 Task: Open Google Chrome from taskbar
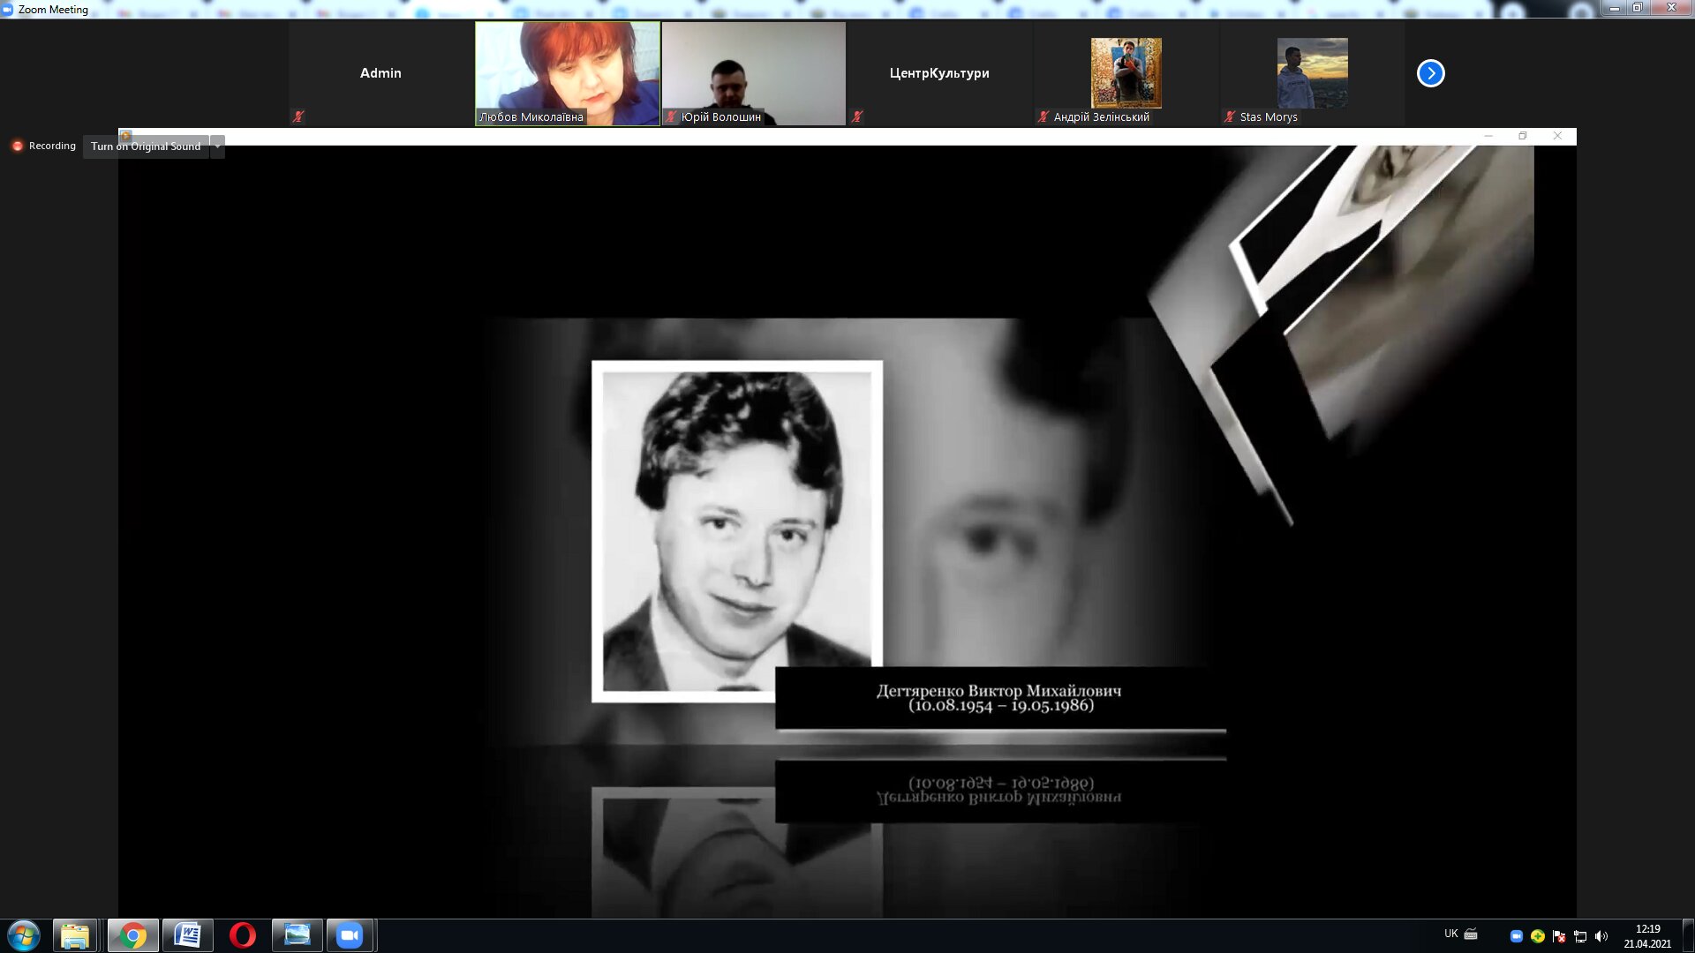pos(132,935)
